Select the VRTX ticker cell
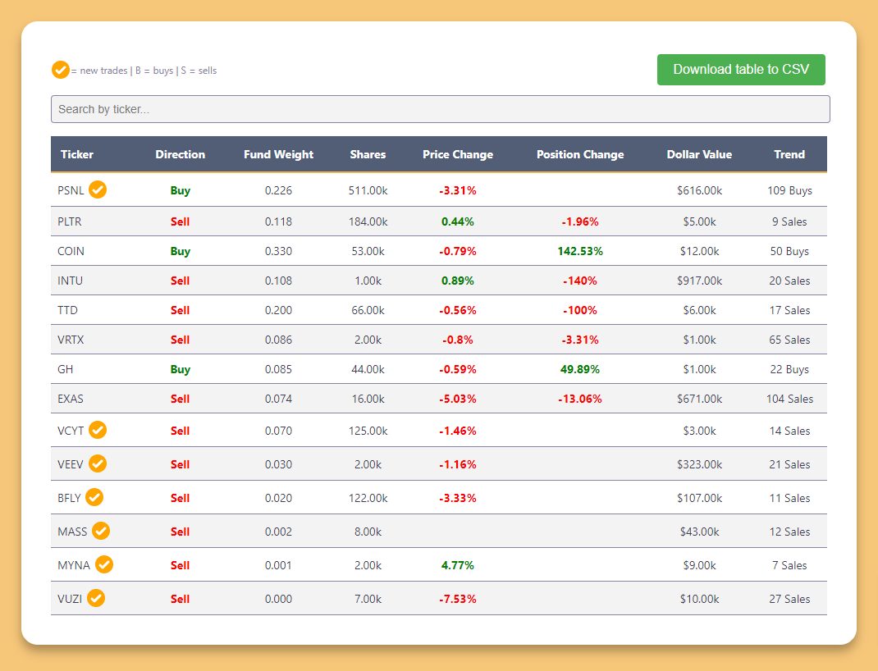The image size is (878, 671). [x=71, y=340]
